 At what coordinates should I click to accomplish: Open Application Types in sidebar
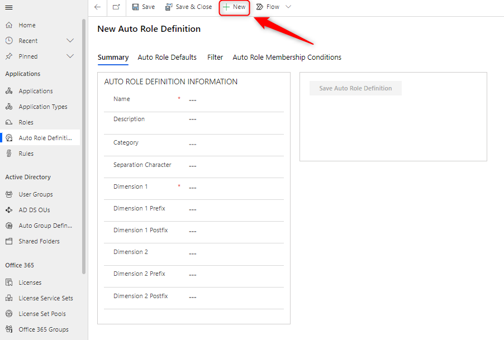point(42,107)
